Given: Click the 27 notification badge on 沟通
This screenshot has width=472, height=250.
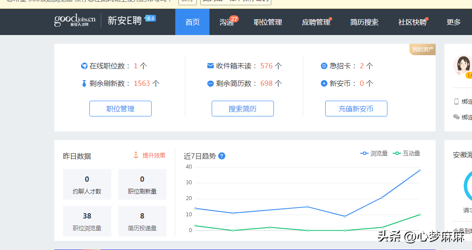Looking at the screenshot, I should coord(234,19).
